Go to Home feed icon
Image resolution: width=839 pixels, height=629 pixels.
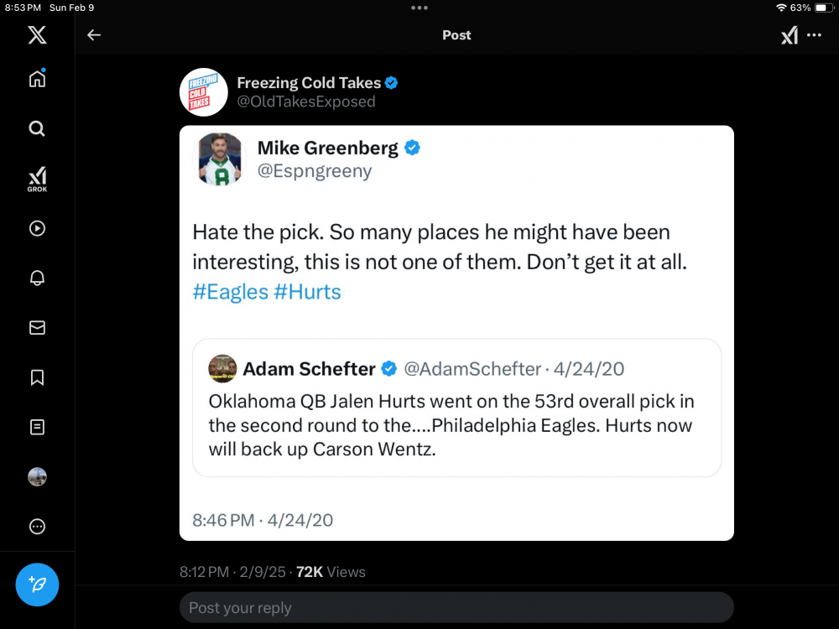point(37,79)
